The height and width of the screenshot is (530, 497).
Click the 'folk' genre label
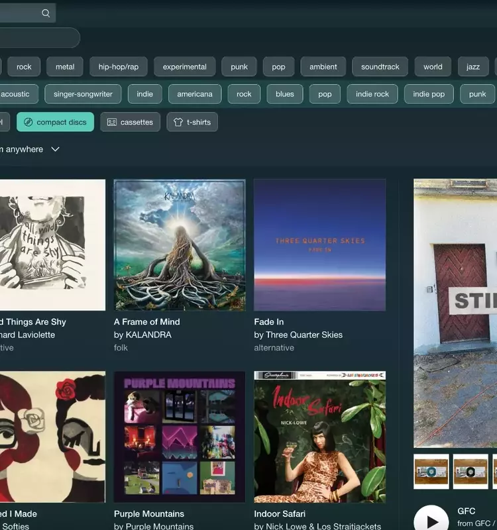121,347
